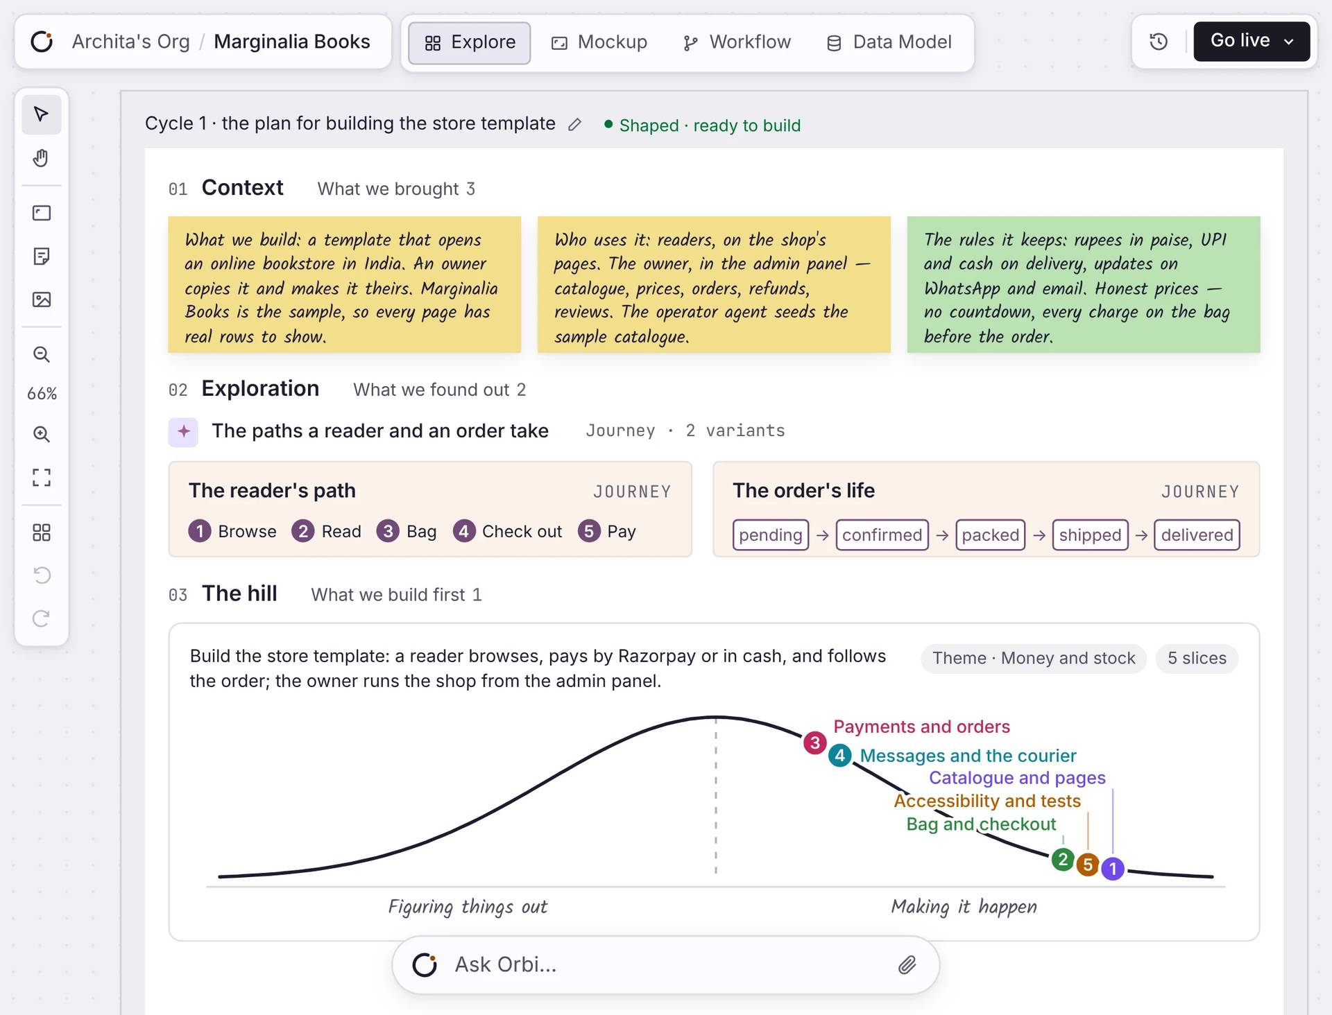
Task: Redo the action in the sidebar
Action: click(x=42, y=618)
